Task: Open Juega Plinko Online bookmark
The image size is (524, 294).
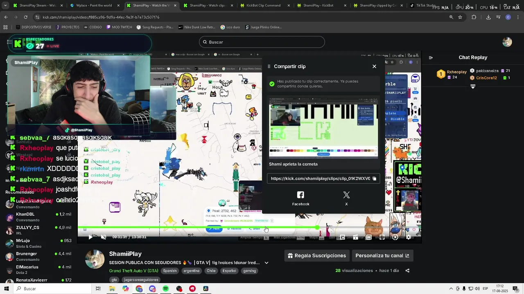Action: [264, 27]
